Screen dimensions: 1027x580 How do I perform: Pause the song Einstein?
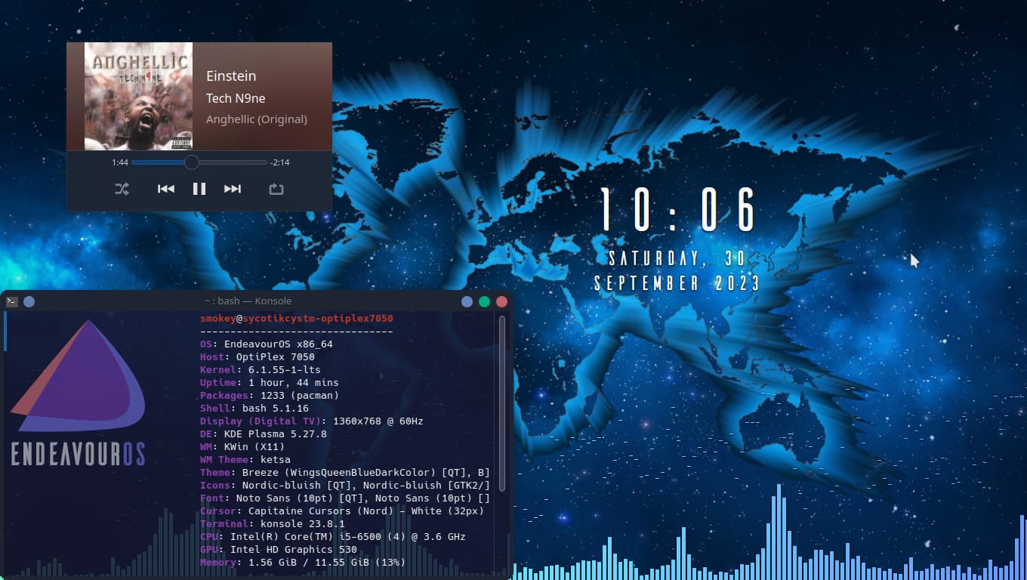199,189
